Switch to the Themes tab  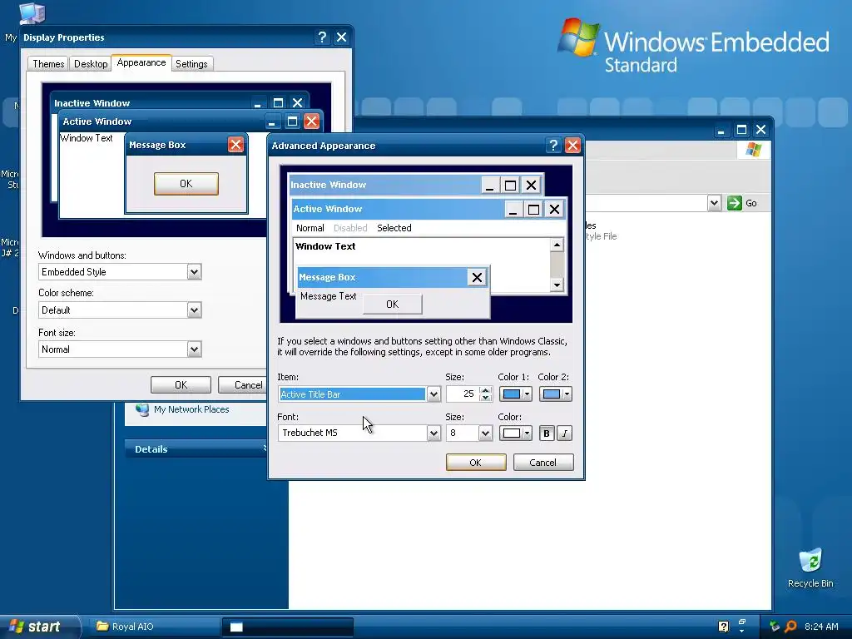[x=48, y=63]
